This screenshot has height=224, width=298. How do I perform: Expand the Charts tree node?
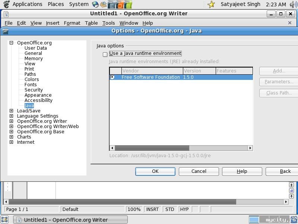12,137
